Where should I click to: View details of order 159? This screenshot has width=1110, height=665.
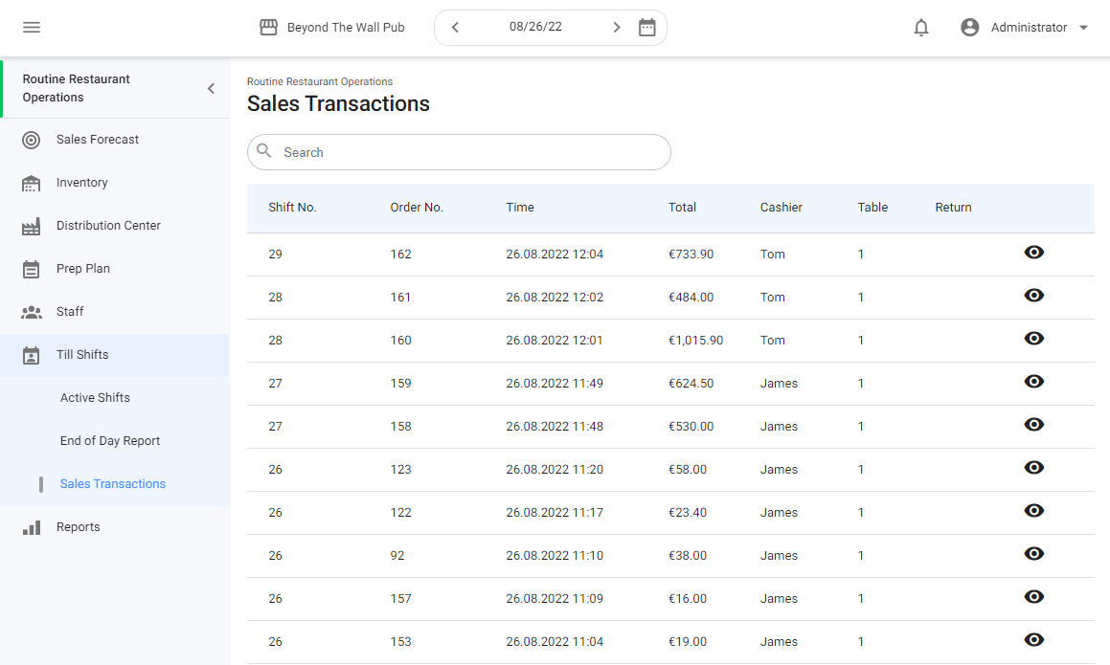point(1033,382)
